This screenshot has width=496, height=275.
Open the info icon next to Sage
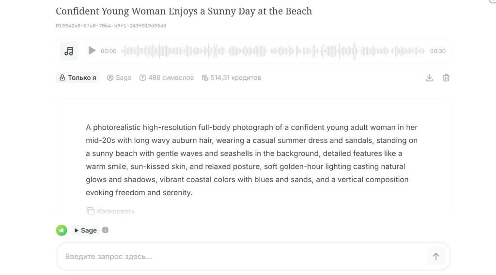click(105, 230)
